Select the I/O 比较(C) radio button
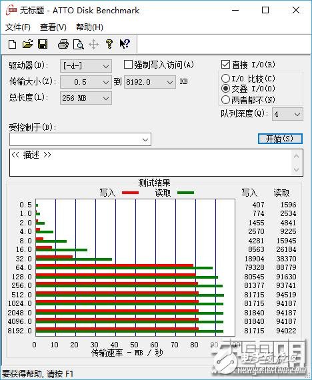312x380 pixels. tap(225, 78)
